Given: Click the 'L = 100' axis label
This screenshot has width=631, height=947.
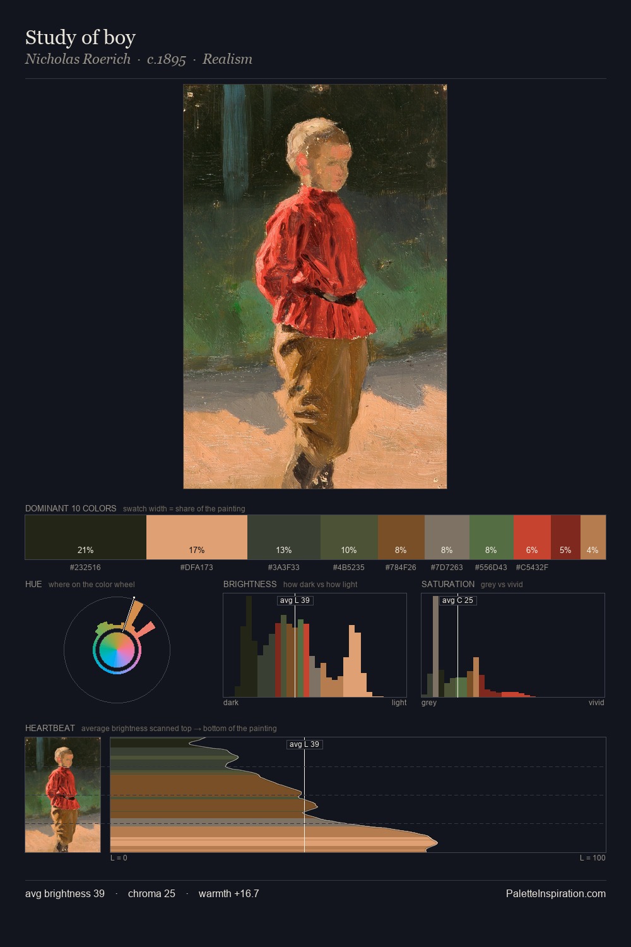Looking at the screenshot, I should coord(593,858).
